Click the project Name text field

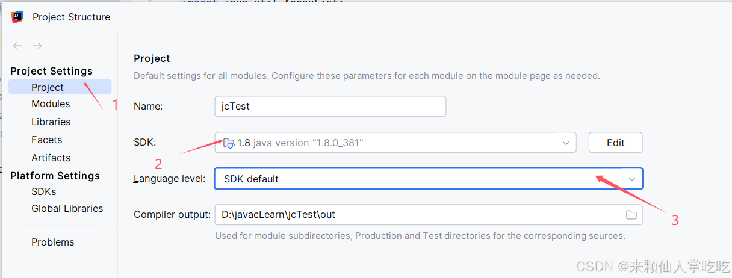pos(330,107)
